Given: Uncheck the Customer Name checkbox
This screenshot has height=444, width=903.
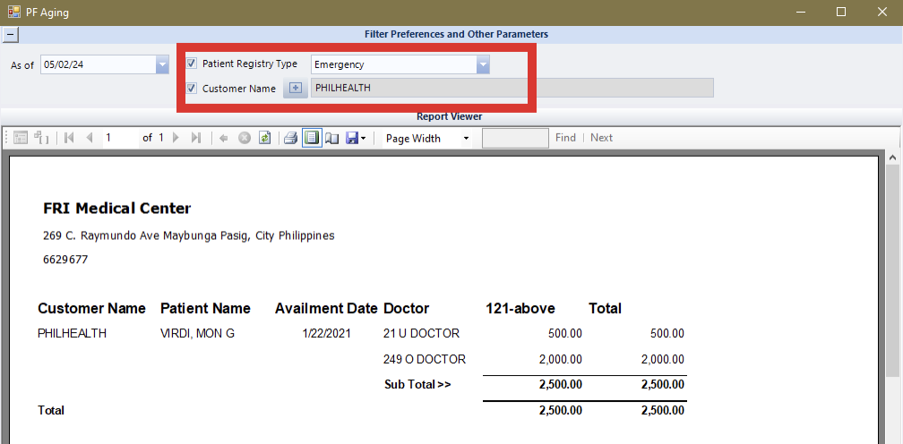Looking at the screenshot, I should (x=192, y=88).
